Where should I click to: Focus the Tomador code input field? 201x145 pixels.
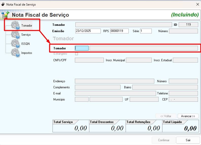pos(82,48)
